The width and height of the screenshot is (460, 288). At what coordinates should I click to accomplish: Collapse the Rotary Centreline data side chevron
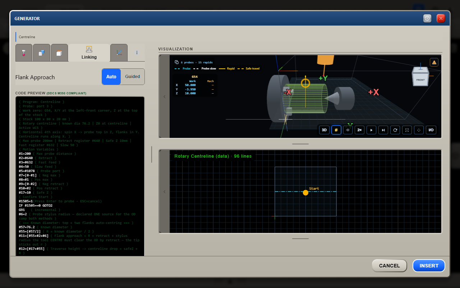[x=165, y=192]
